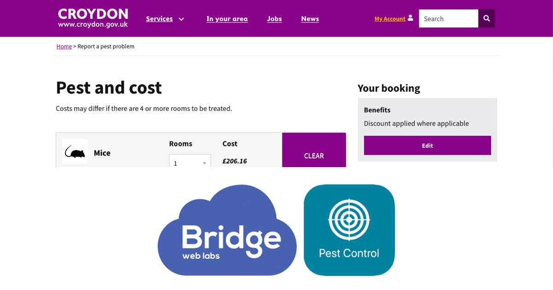Click the Croydon www.croydon.gov.uk brand mark
This screenshot has height=290, width=553.
tap(92, 17)
